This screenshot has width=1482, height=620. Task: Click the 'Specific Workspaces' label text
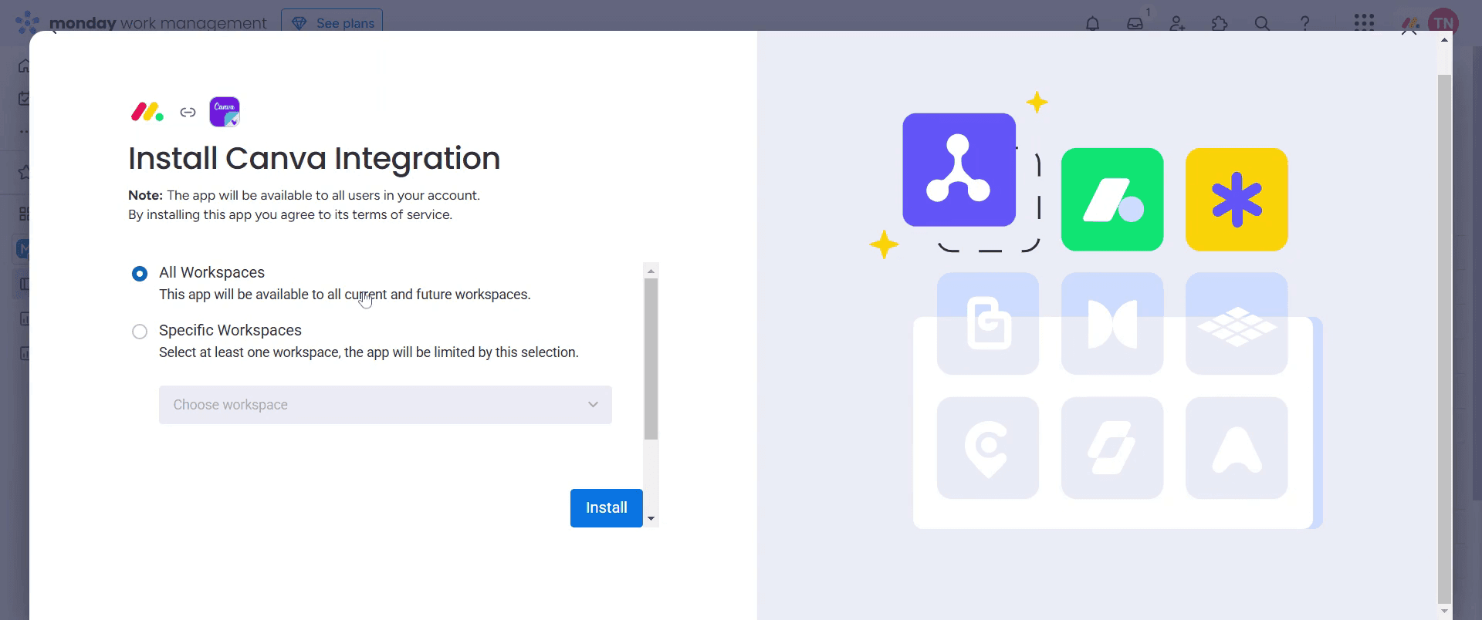[x=230, y=330]
